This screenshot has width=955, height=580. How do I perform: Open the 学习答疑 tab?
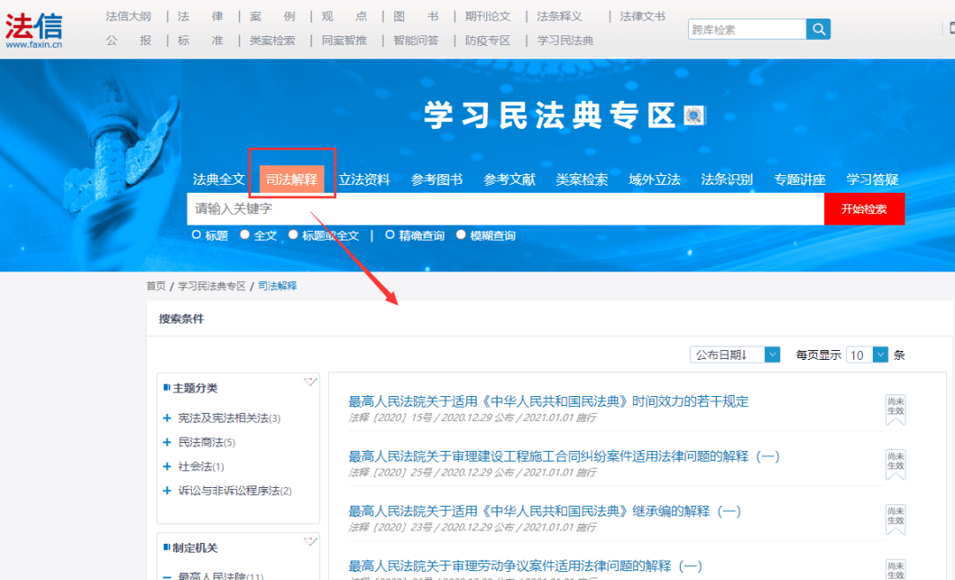(x=872, y=179)
